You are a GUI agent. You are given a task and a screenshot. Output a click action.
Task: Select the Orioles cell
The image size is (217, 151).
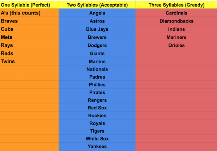pyautogui.click(x=176, y=45)
